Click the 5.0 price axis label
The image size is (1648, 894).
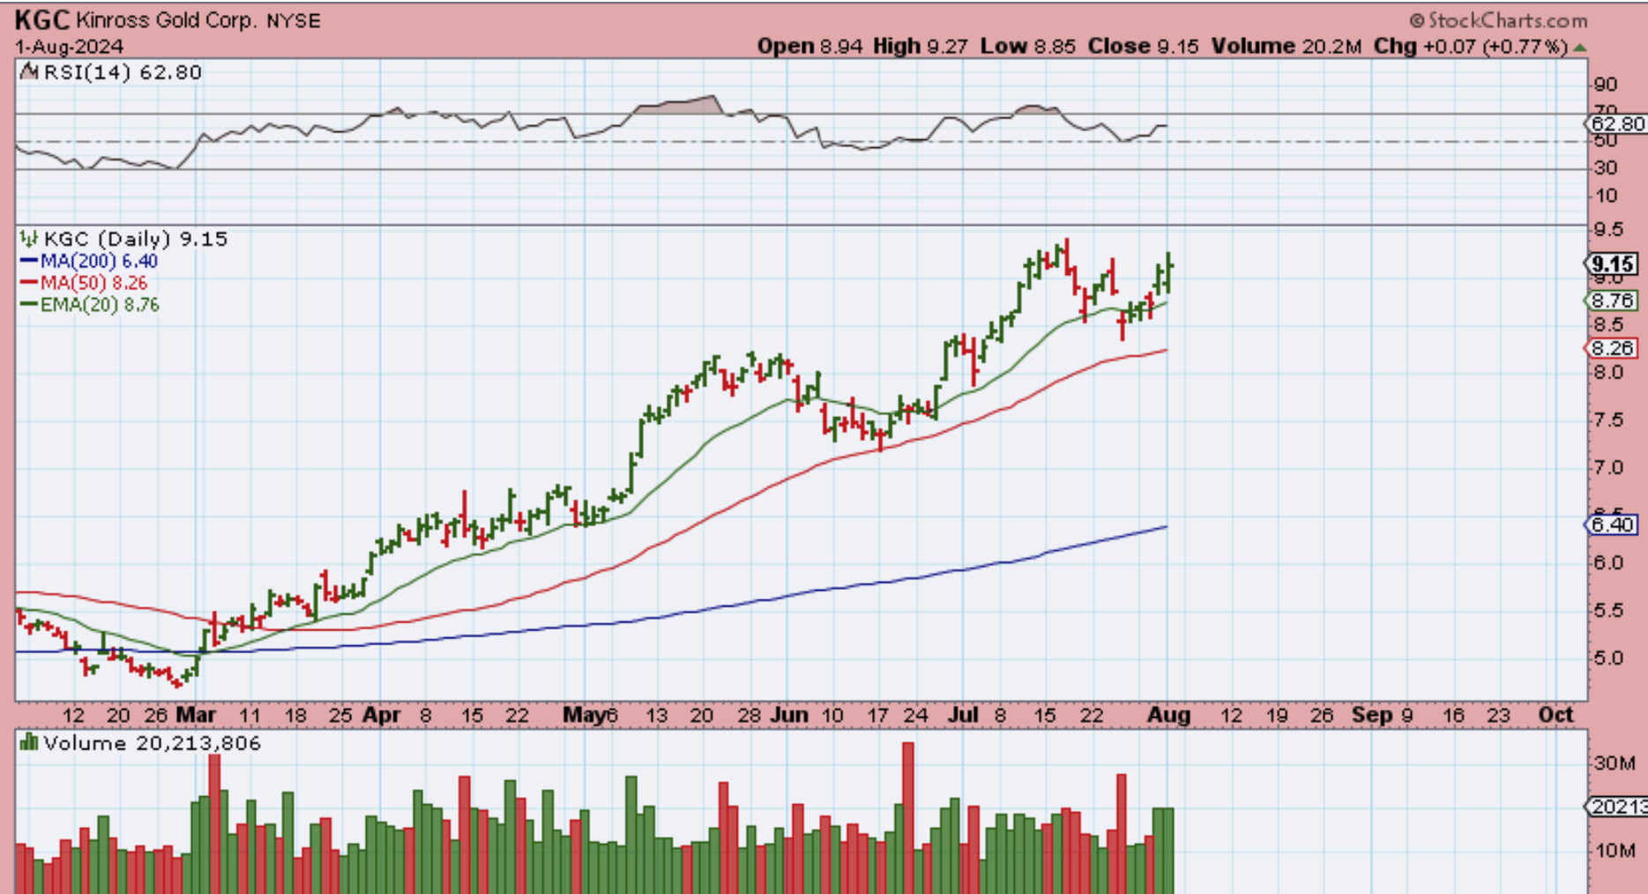pyautogui.click(x=1607, y=658)
